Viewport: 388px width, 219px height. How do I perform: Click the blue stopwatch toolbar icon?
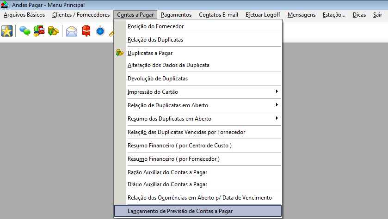click(100, 31)
